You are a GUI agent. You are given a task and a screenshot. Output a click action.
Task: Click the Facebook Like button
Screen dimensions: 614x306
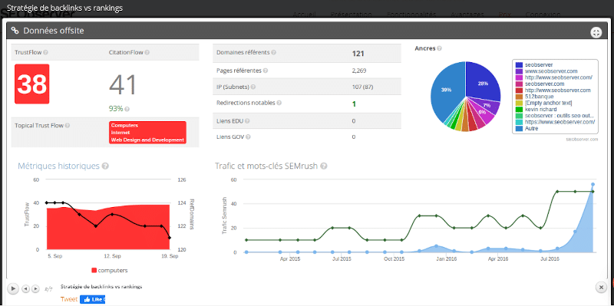92,299
